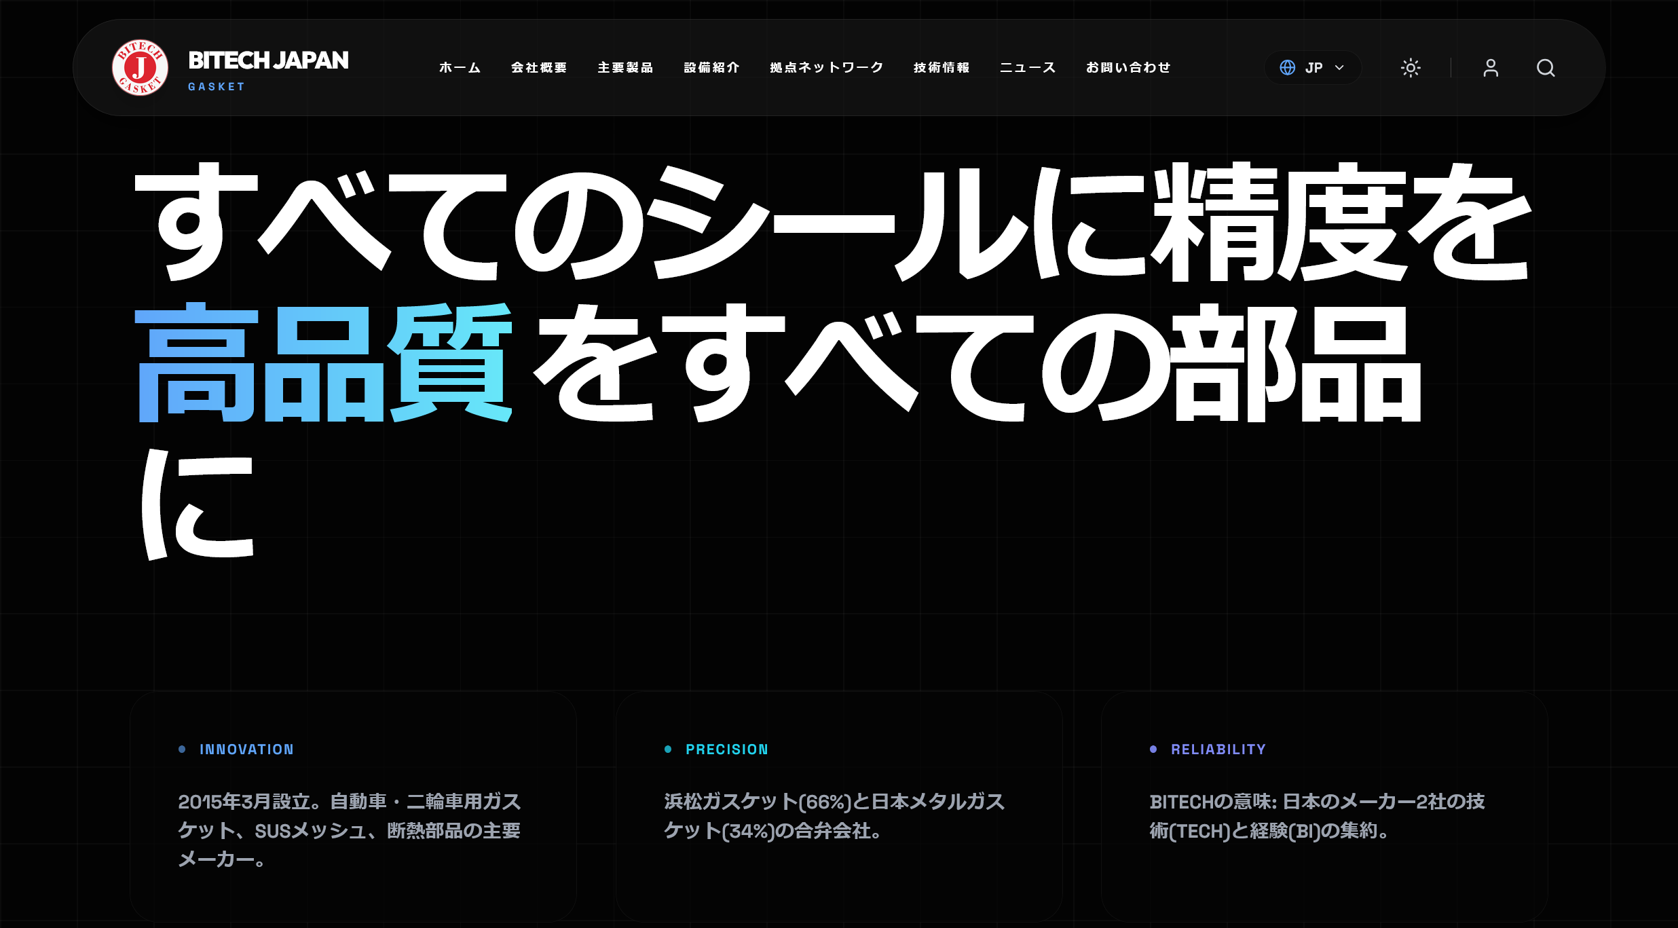This screenshot has height=928, width=1678.
Task: Click the PRECISION card label
Action: pyautogui.click(x=727, y=749)
